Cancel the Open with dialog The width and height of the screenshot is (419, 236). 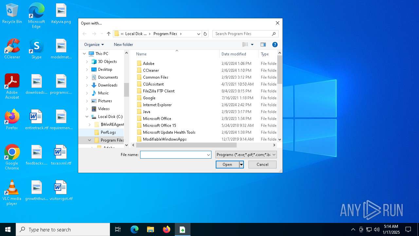pos(263,165)
